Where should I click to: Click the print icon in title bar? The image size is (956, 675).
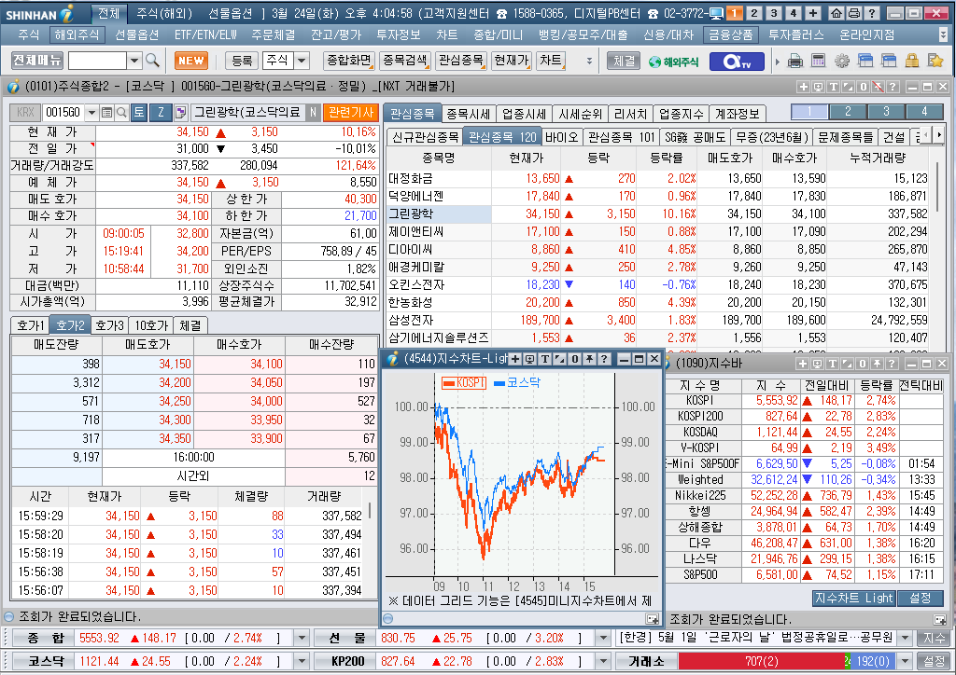click(854, 13)
